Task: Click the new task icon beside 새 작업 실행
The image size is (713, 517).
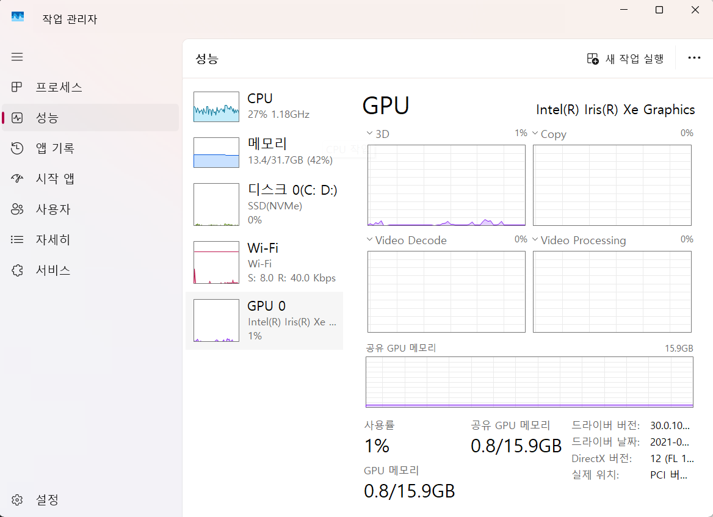Action: click(x=593, y=59)
